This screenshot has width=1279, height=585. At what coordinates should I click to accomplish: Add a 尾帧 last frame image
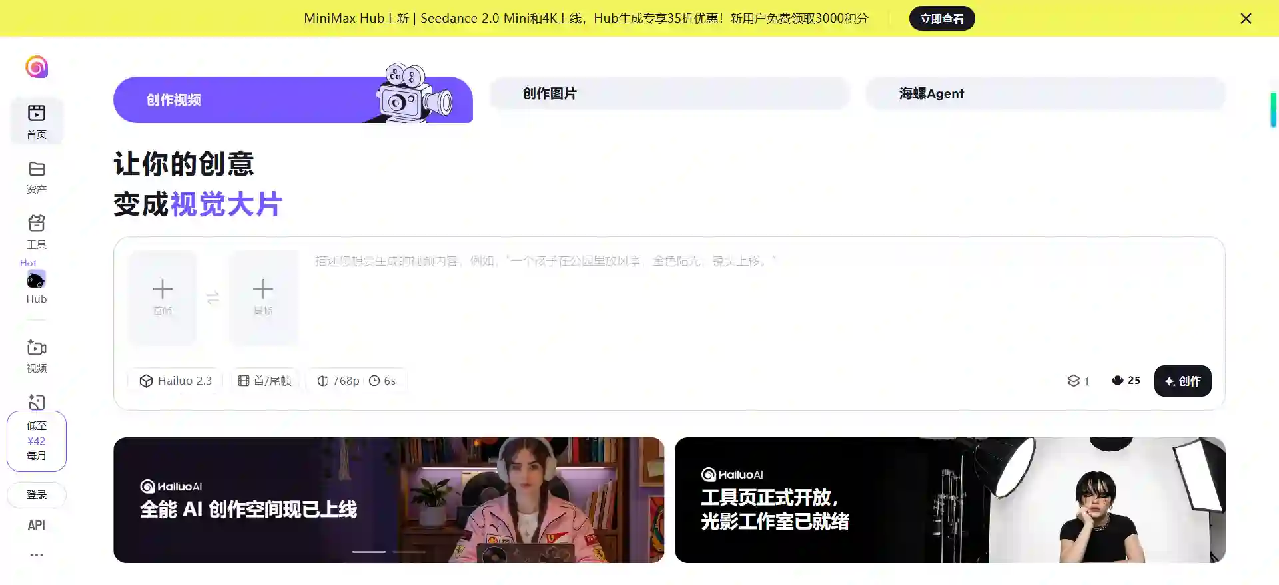coord(263,297)
